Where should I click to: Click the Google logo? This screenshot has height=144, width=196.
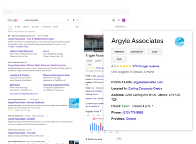13,20
